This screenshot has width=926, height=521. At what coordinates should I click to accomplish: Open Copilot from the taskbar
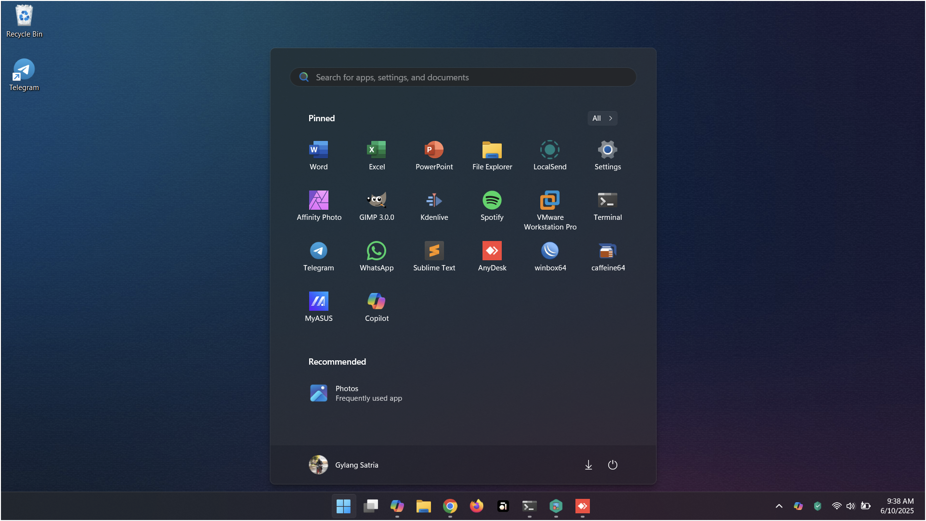(x=397, y=506)
